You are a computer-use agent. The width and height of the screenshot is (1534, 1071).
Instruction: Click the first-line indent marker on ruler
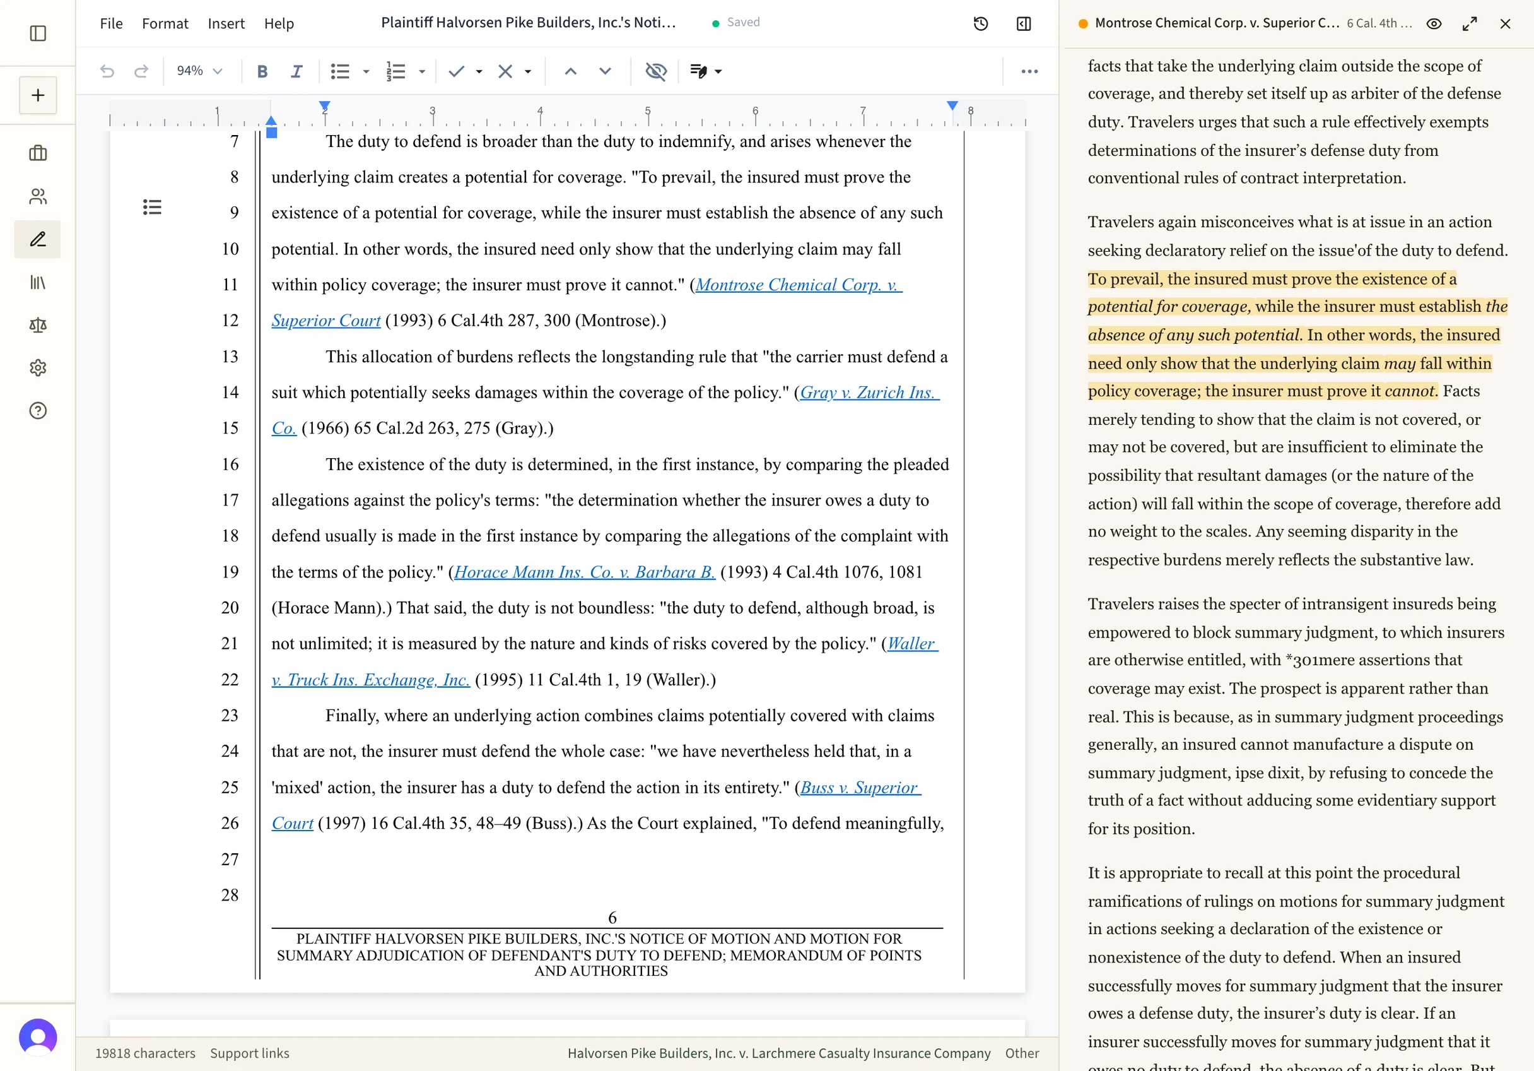[x=325, y=106]
